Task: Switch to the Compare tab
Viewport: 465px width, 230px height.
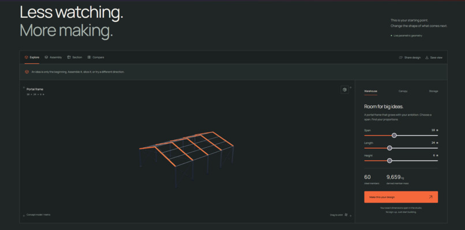Action: click(x=96, y=57)
